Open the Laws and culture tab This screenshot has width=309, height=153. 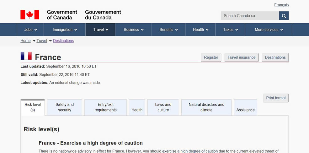coord(163,107)
